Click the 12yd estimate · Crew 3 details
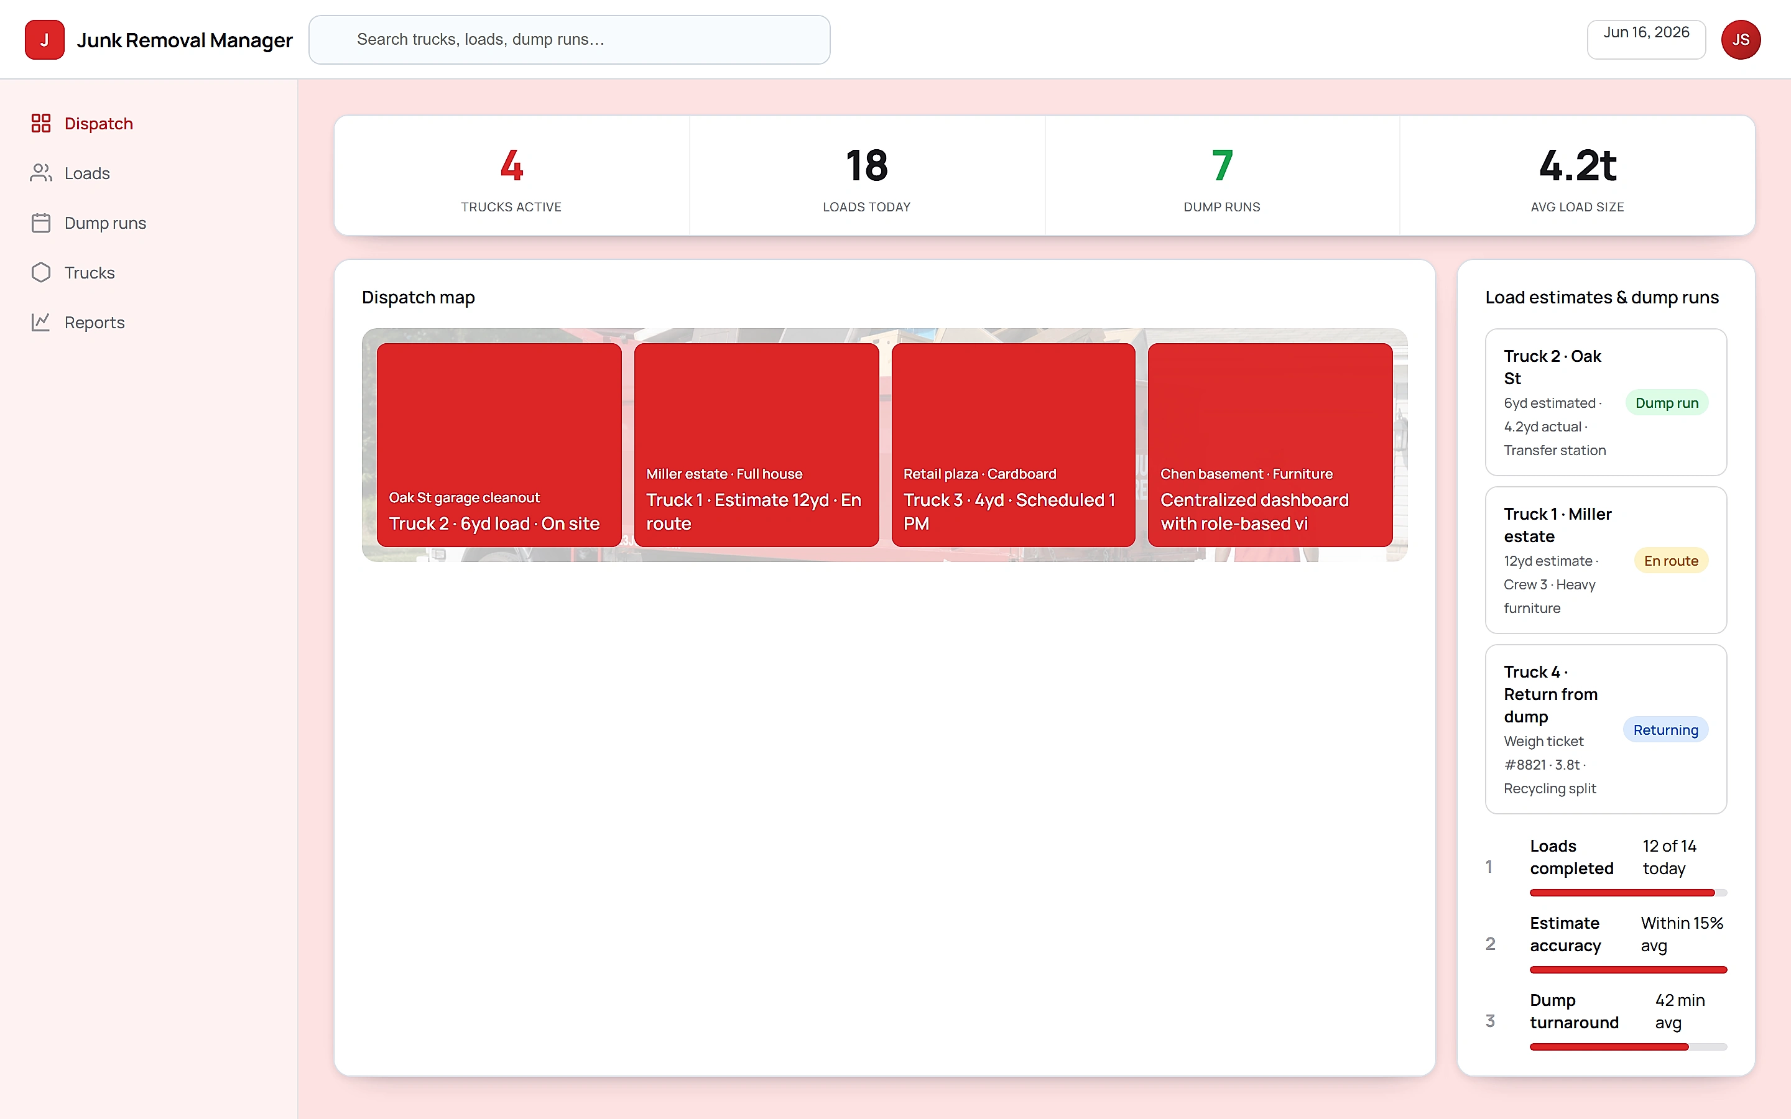The height and width of the screenshot is (1119, 1791). [1551, 584]
